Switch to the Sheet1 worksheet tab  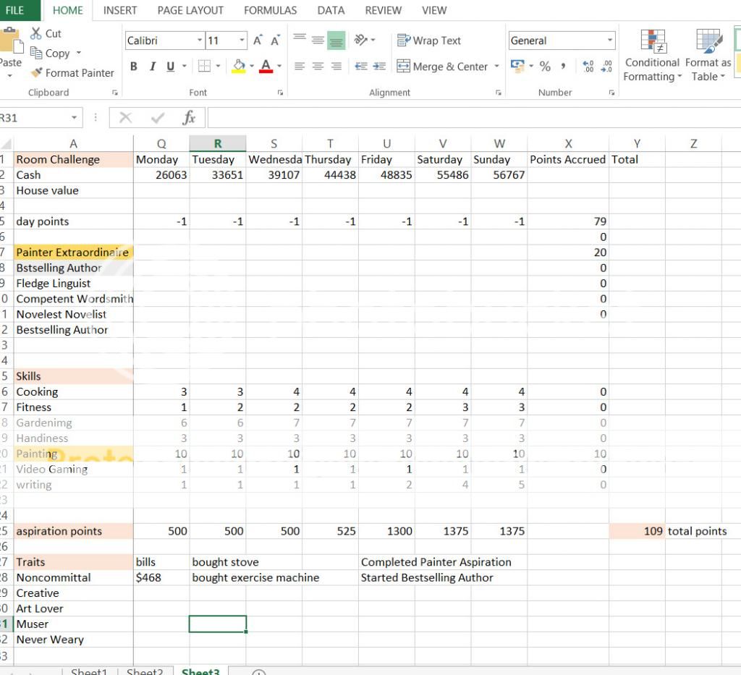[x=89, y=672]
